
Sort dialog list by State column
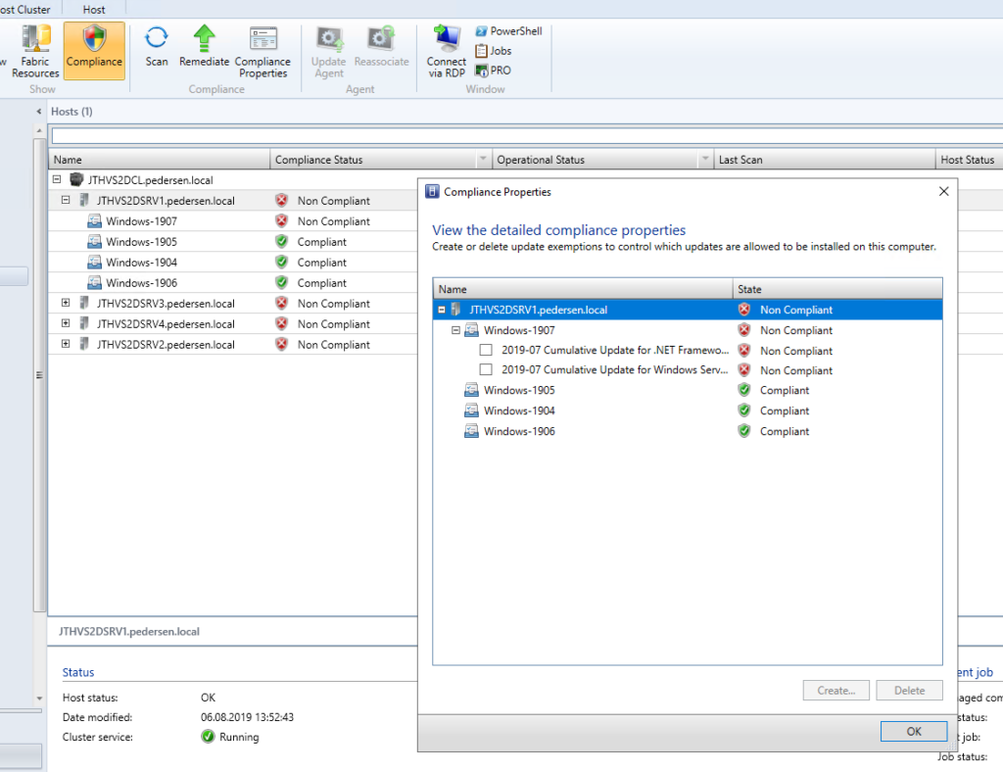tap(837, 289)
